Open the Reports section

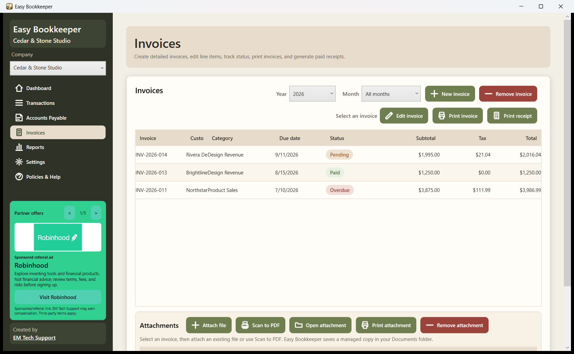[58, 147]
